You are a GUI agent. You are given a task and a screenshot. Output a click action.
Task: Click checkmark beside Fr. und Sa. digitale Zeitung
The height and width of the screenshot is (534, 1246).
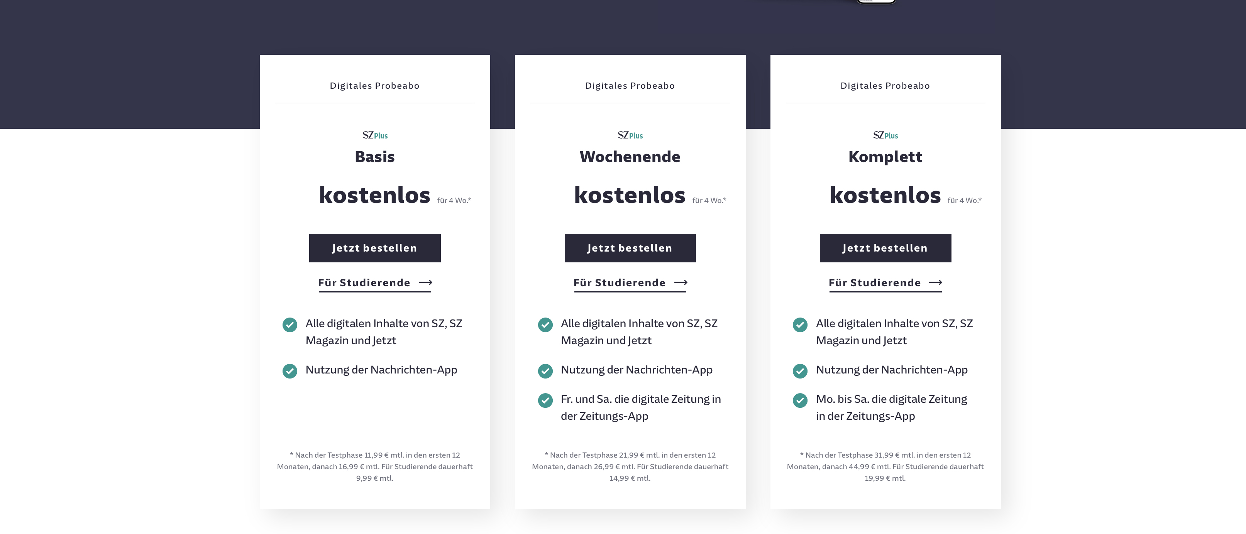(x=545, y=400)
